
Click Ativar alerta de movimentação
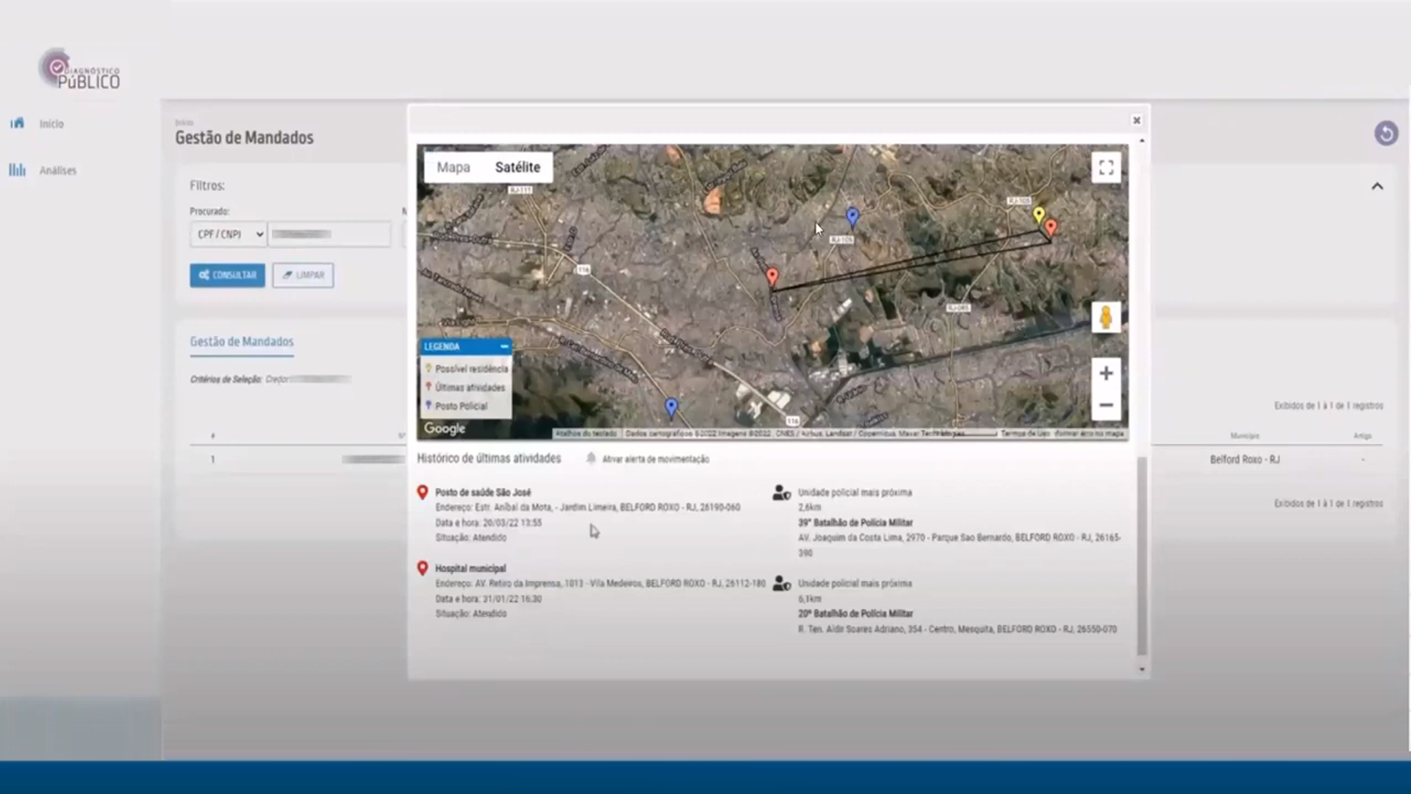(x=656, y=459)
